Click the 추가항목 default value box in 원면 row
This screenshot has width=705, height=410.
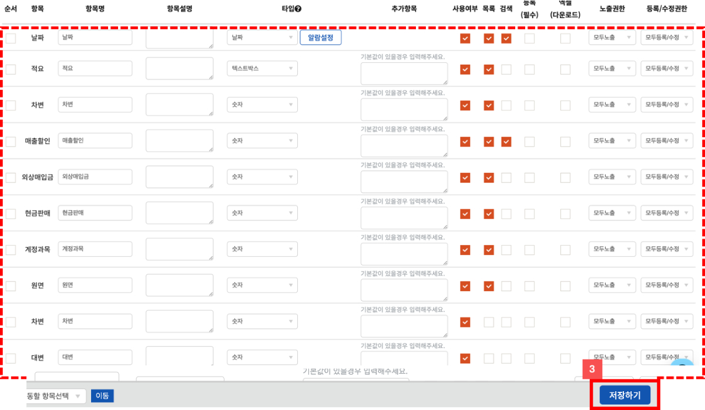404,290
